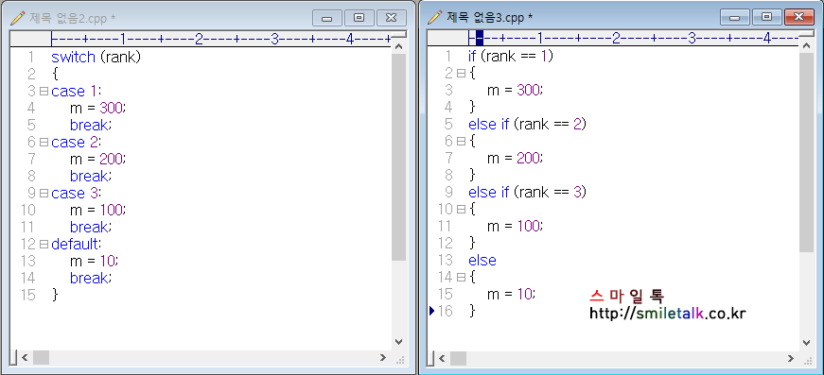The width and height of the screenshot is (824, 375).
Task: Click 'case 2:' text in left window
Action: 77,142
